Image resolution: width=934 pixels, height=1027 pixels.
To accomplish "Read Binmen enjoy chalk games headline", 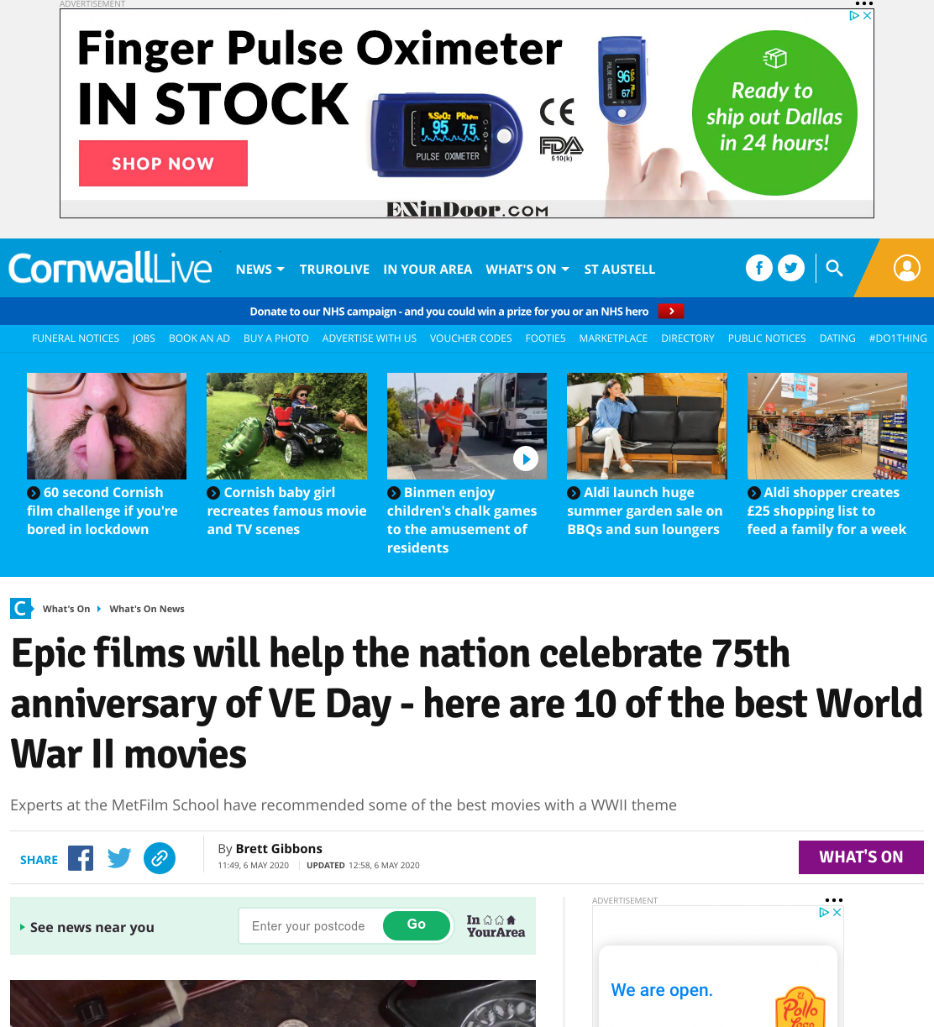I will tap(462, 520).
